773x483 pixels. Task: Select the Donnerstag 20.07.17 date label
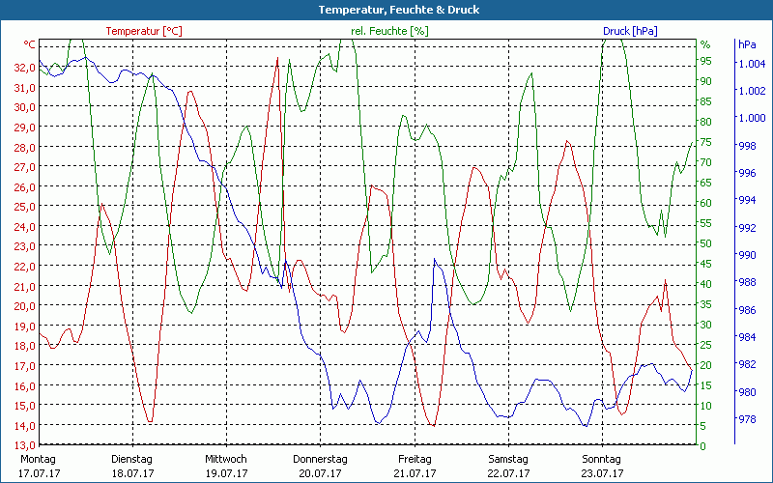point(320,467)
